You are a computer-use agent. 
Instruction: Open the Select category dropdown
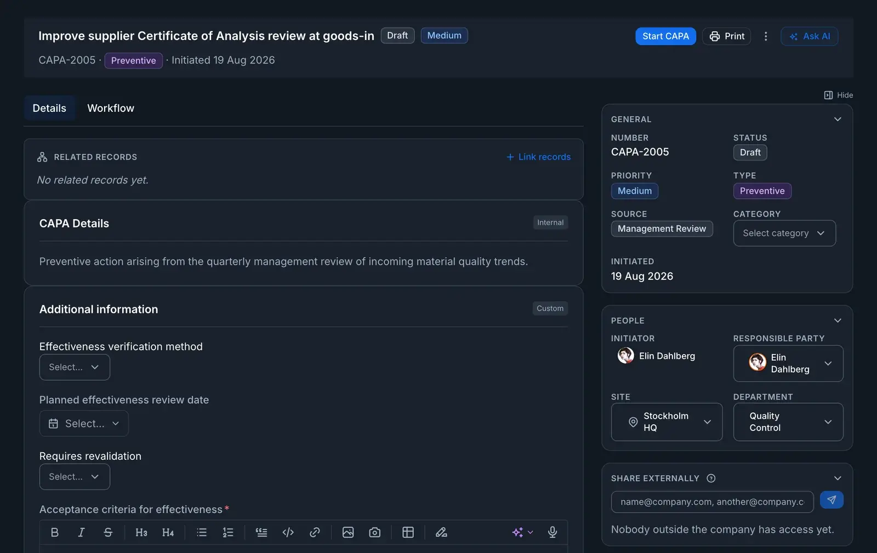[x=784, y=233]
